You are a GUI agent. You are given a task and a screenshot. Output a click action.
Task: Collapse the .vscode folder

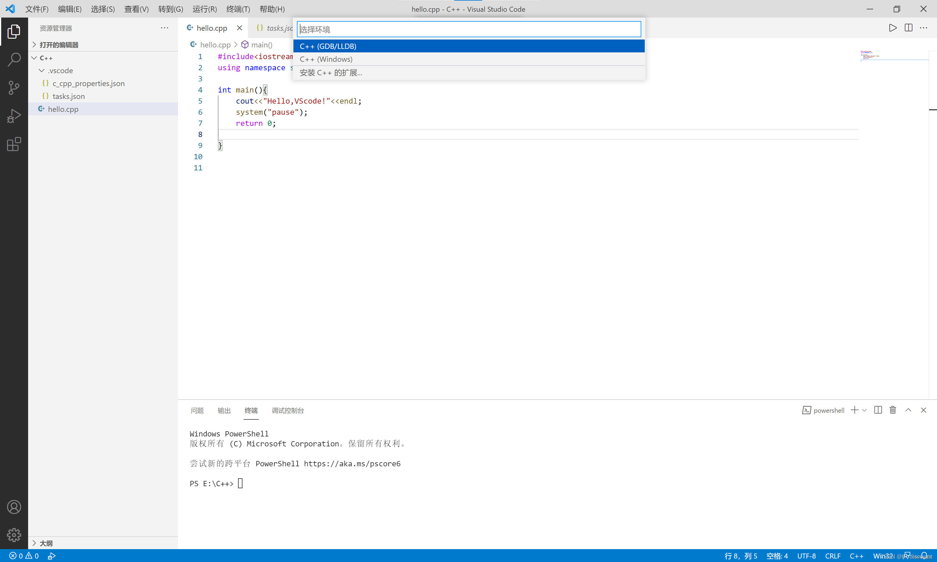42,71
